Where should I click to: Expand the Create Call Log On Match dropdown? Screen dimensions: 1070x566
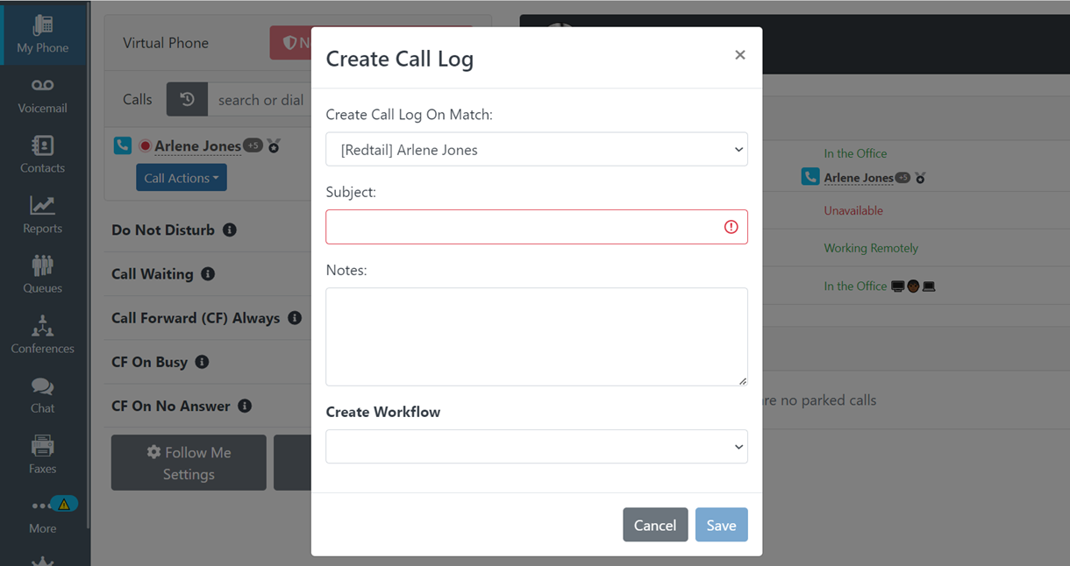click(537, 149)
